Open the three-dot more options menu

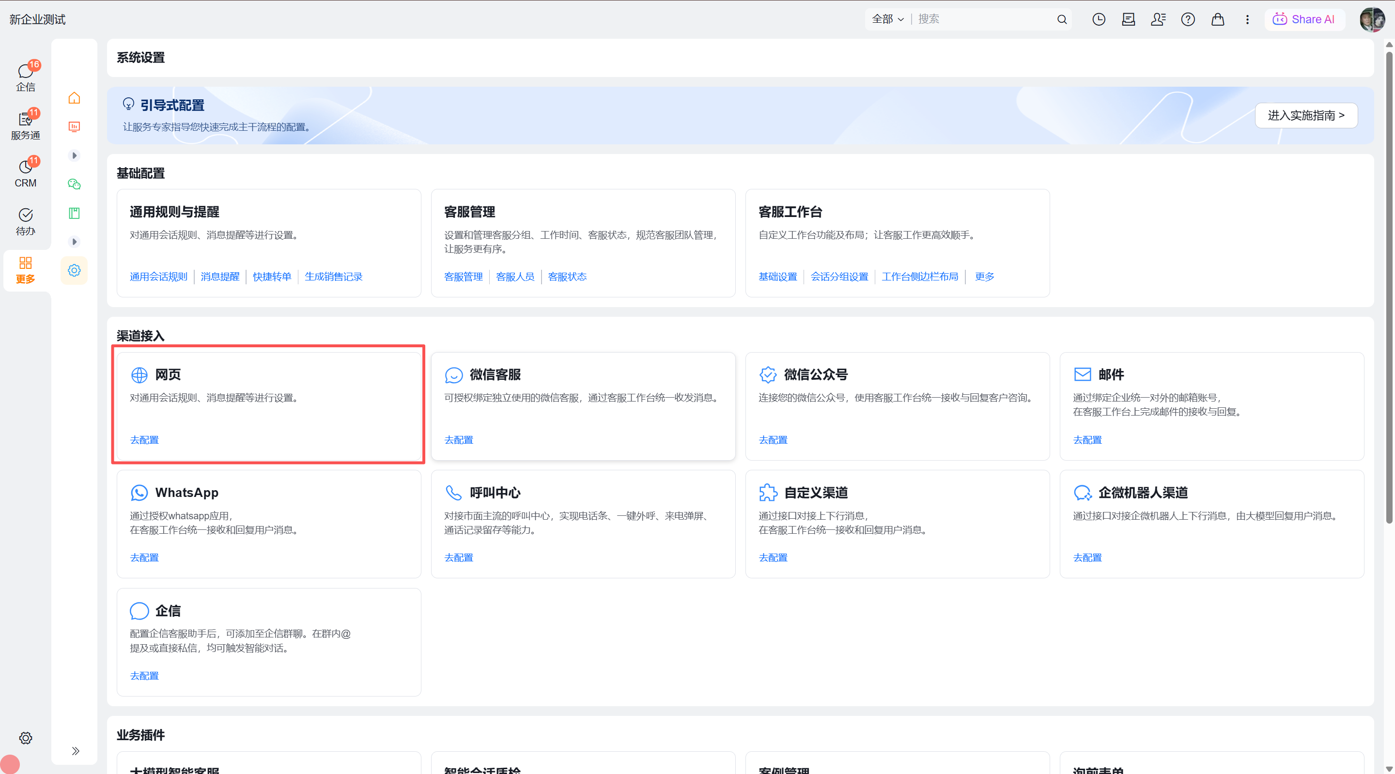pyautogui.click(x=1247, y=19)
